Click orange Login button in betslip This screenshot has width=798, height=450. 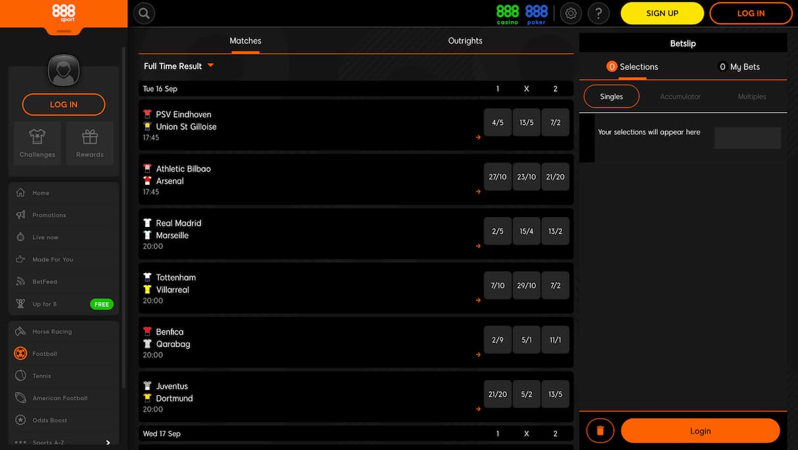pos(700,431)
